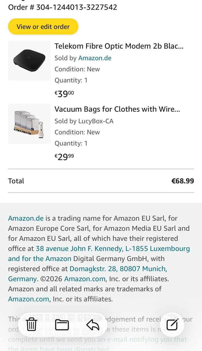This screenshot has width=202, height=351.
Task: Compose a new email with the pencil icon
Action: point(172,325)
